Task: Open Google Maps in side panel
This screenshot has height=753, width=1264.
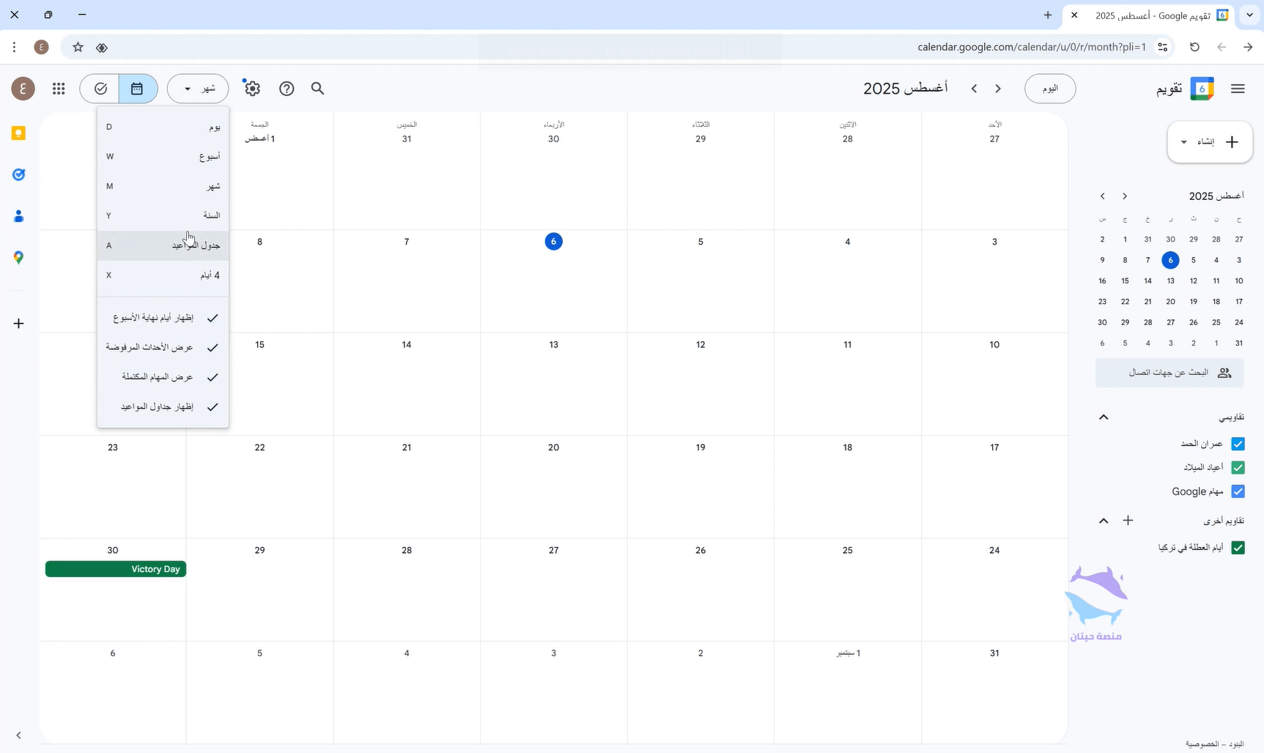Action: pos(19,258)
